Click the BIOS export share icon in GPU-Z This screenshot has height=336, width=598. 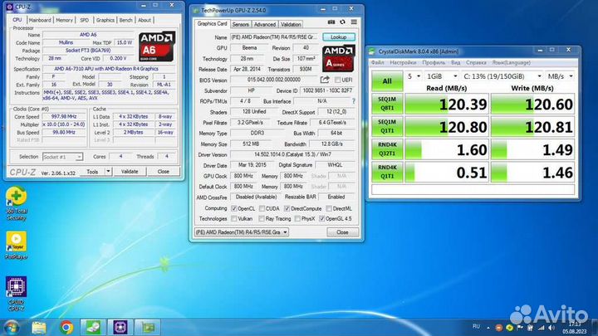(325, 80)
